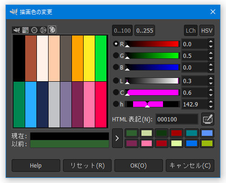Switch color model to HSV
The width and height of the screenshot is (226, 183).
click(x=207, y=30)
